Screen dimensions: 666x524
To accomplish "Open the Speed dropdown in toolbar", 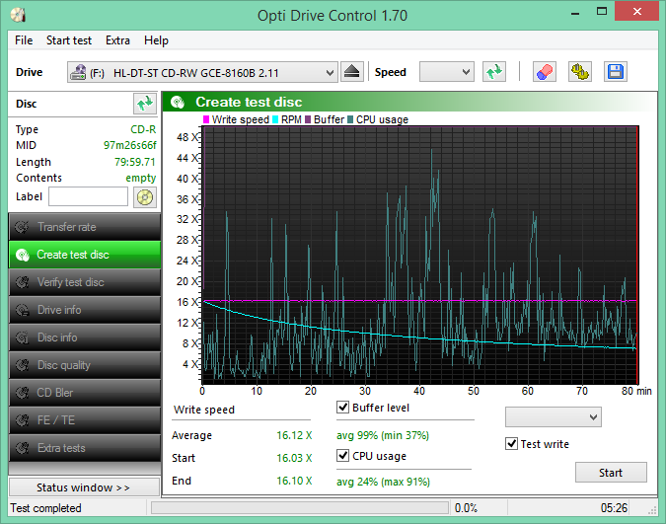I will pos(447,72).
